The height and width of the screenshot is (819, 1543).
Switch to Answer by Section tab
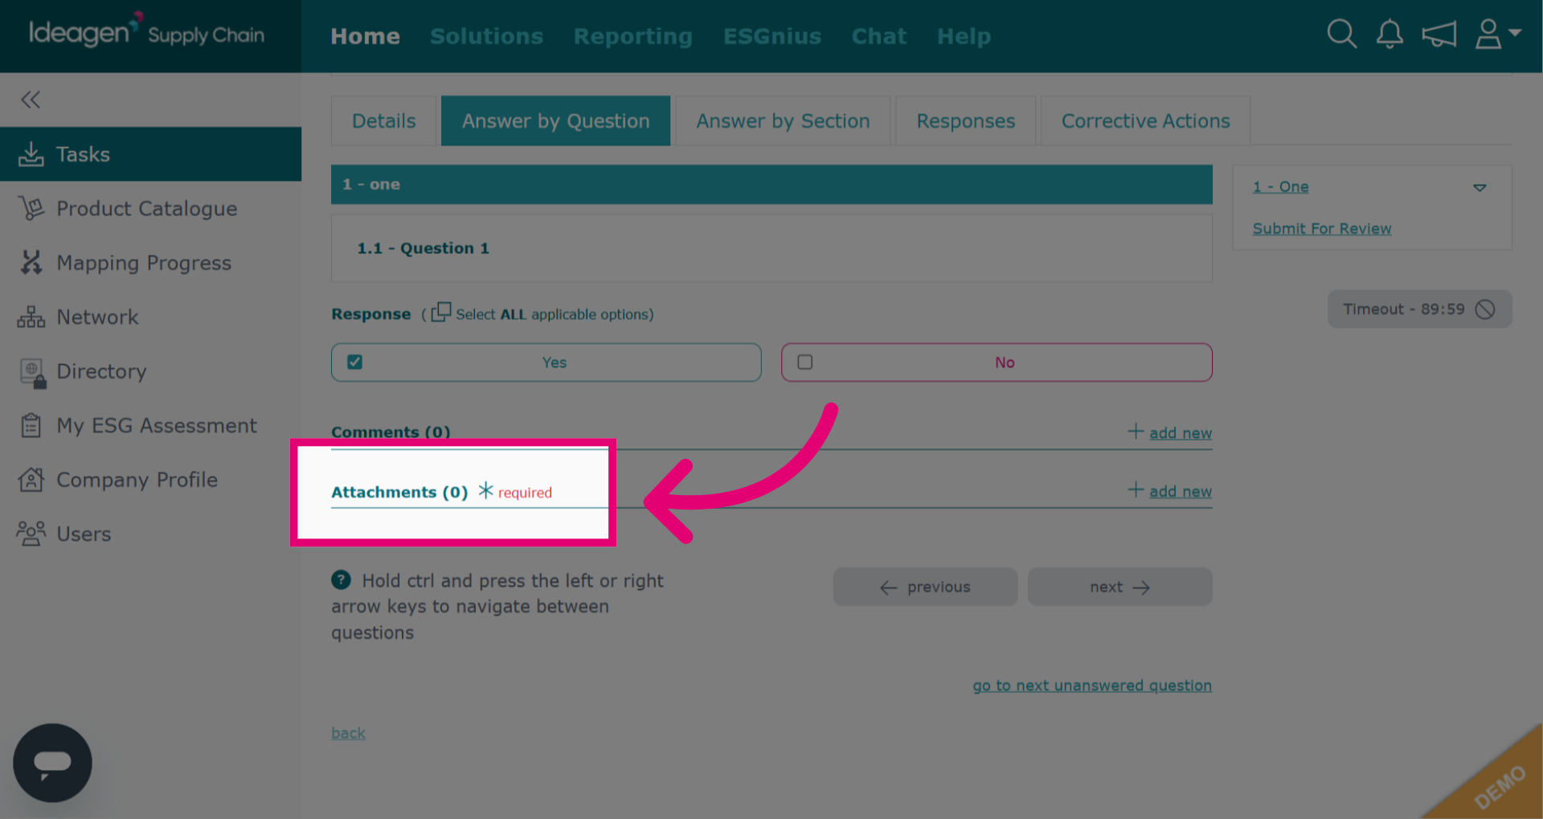click(x=783, y=121)
